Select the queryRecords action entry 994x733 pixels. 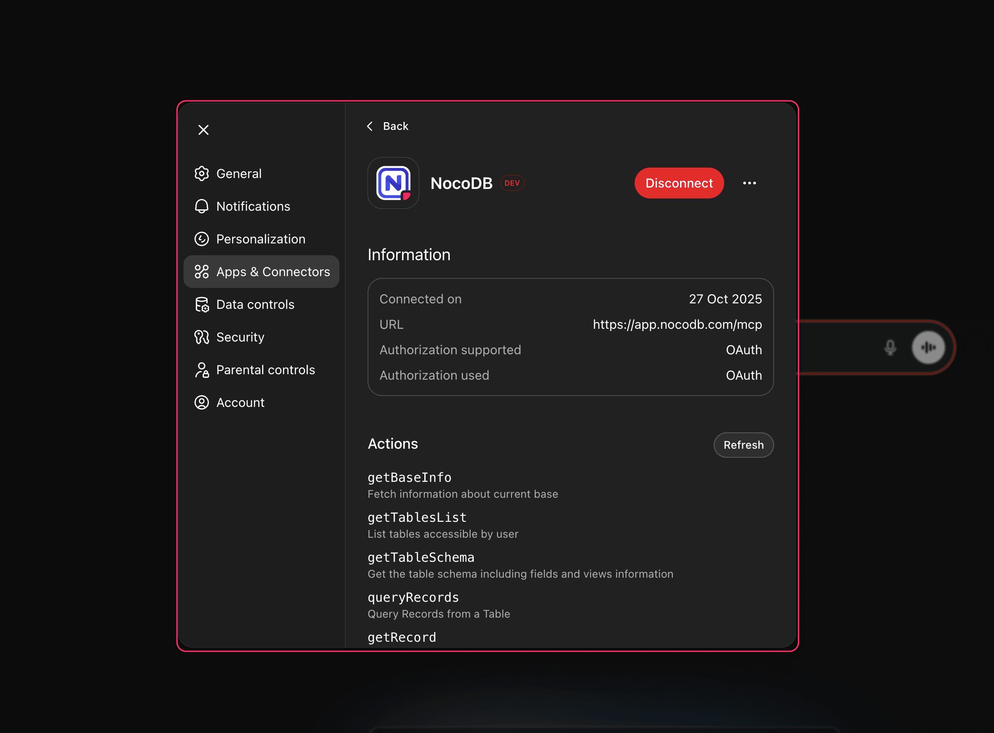[413, 598]
